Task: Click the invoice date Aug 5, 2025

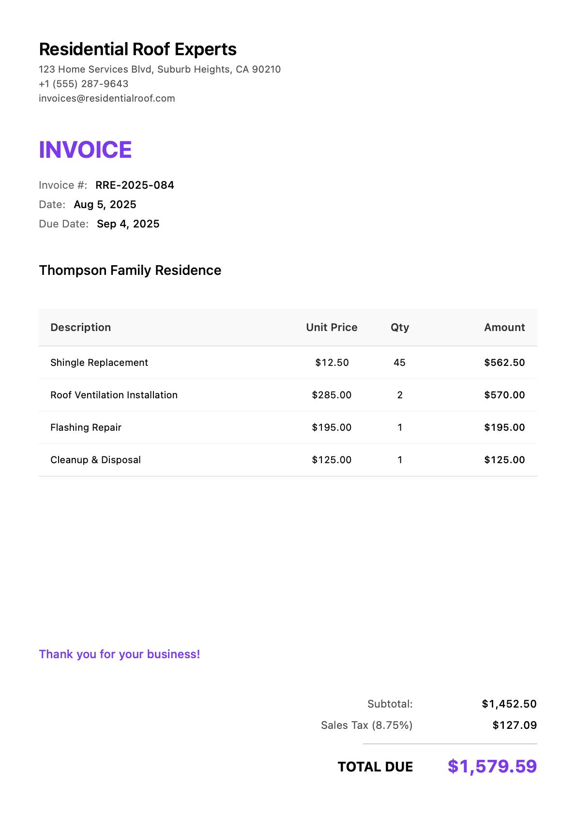Action: [105, 204]
